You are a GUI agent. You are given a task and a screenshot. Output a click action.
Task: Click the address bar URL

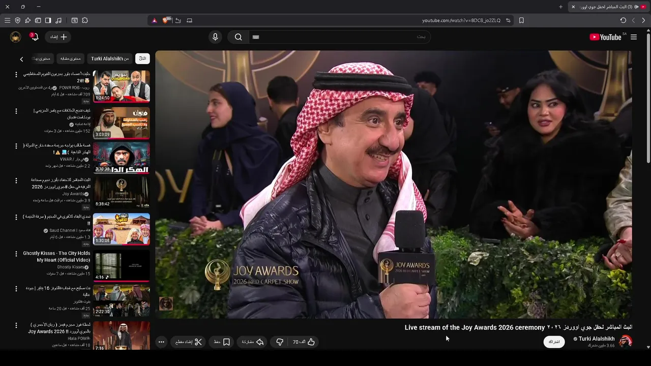tap(461, 20)
